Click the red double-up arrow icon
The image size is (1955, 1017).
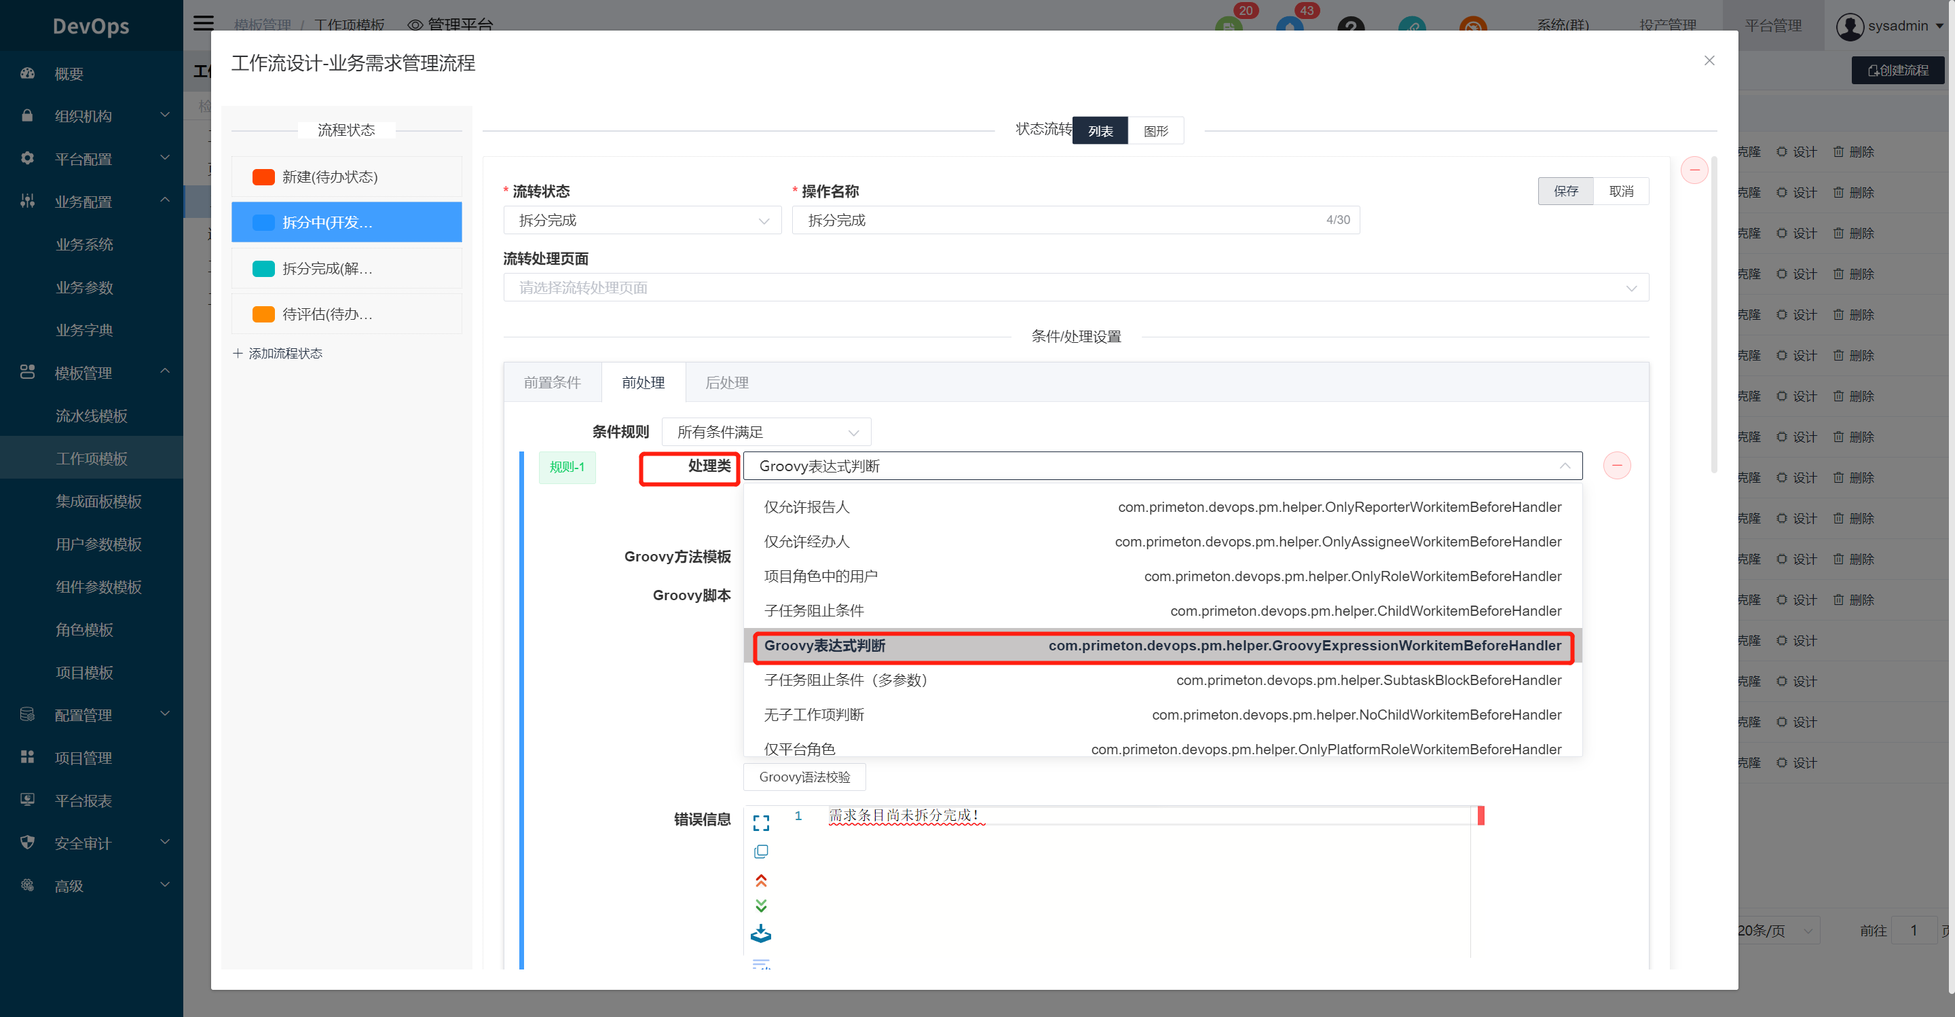tap(760, 881)
